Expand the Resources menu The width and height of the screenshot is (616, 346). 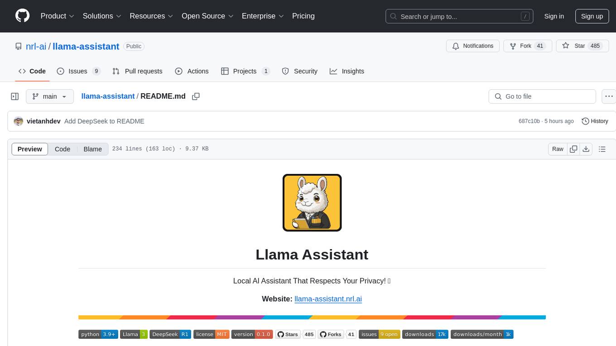(151, 16)
